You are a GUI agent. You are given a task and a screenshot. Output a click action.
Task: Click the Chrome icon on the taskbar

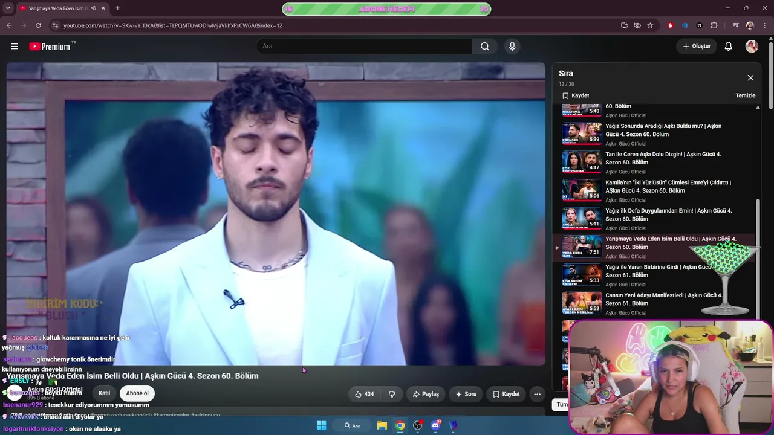tap(400, 425)
